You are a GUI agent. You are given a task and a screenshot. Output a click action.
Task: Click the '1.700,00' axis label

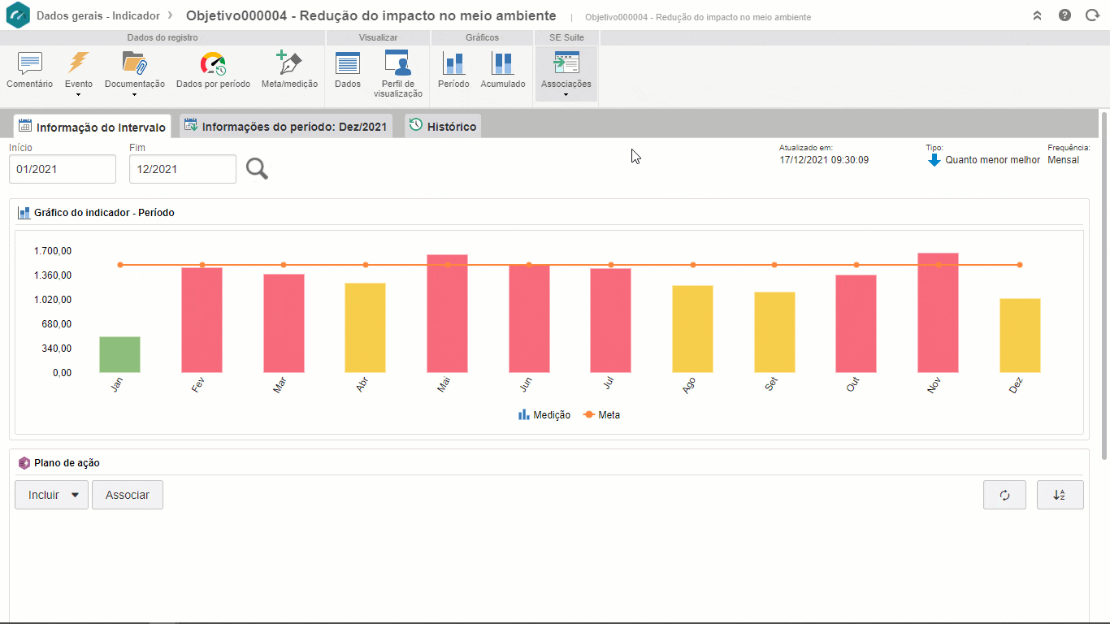pyautogui.click(x=53, y=251)
